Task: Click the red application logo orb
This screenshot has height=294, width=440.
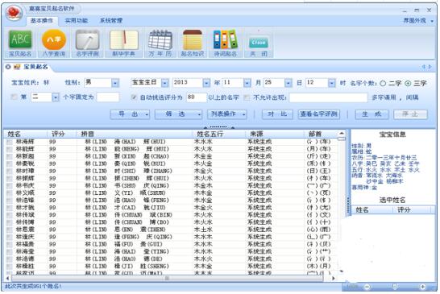Action: 14,13
